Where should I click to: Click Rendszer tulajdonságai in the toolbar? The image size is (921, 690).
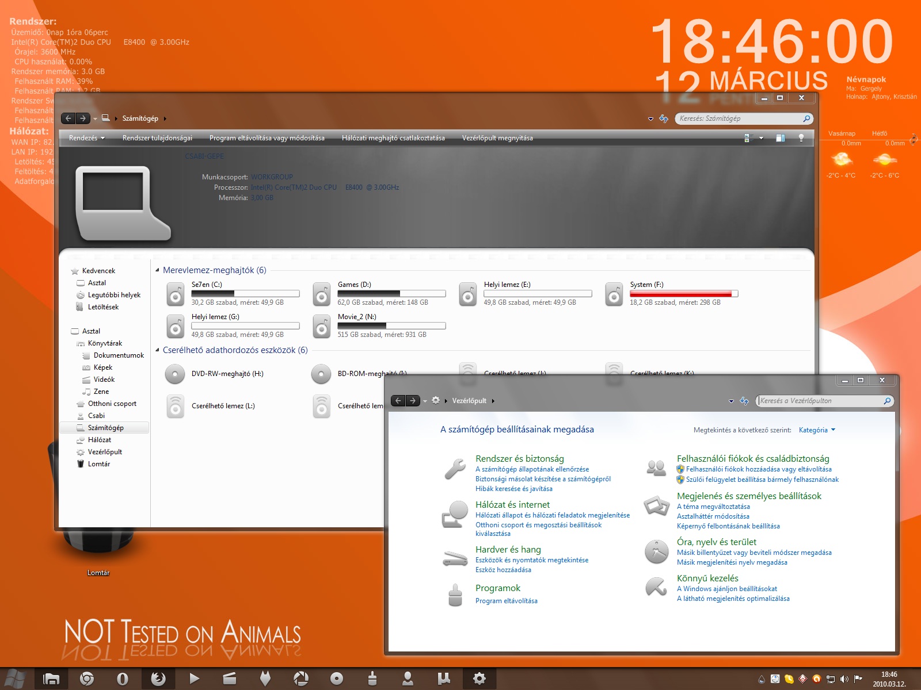[x=157, y=138]
